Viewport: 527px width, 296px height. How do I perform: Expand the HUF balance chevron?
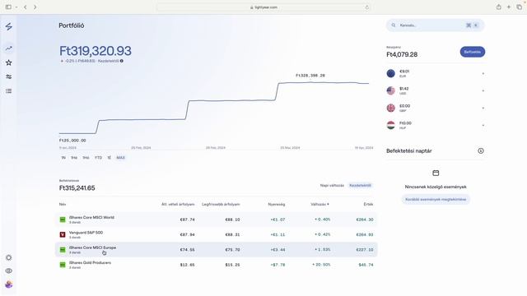point(483,125)
